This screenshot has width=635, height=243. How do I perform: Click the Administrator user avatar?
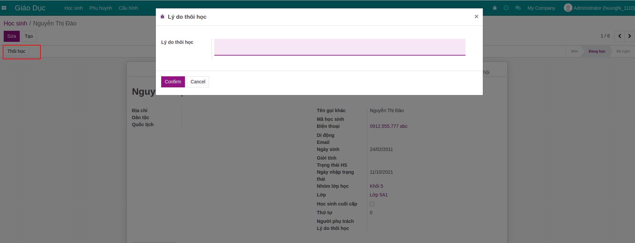567,8
